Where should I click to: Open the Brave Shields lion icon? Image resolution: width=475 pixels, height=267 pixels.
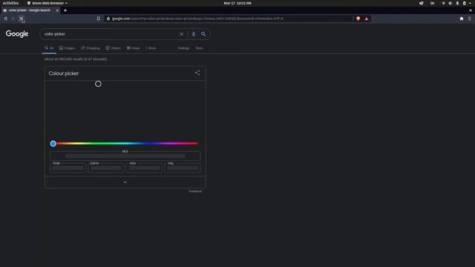(358, 19)
